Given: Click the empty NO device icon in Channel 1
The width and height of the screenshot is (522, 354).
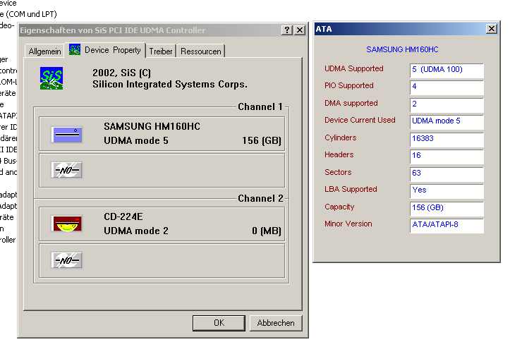Looking at the screenshot, I should (67, 170).
